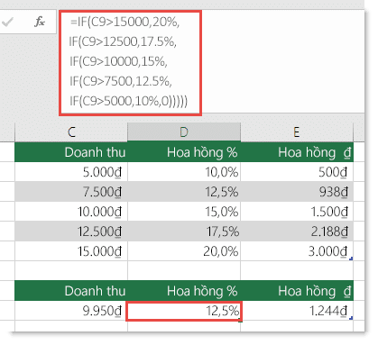Click inside the formula bar IF formula
Screen dimensions: 378x345
tap(130, 62)
